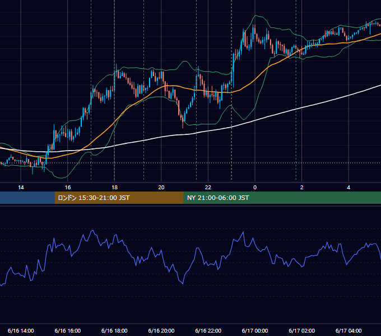Click the blue session bar before ロンドン
This screenshot has height=336, width=381.
click(x=27, y=198)
